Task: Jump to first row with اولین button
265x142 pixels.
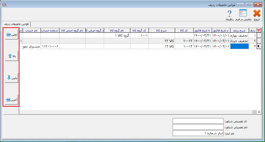Action: pos(11,35)
